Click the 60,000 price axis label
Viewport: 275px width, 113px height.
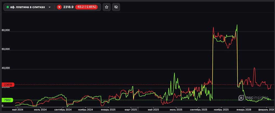coord(5,49)
